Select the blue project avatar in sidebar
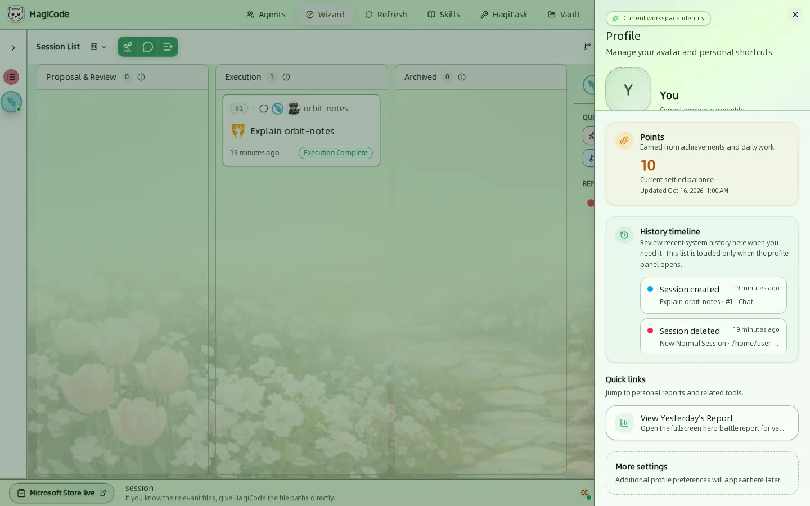 pyautogui.click(x=11, y=102)
